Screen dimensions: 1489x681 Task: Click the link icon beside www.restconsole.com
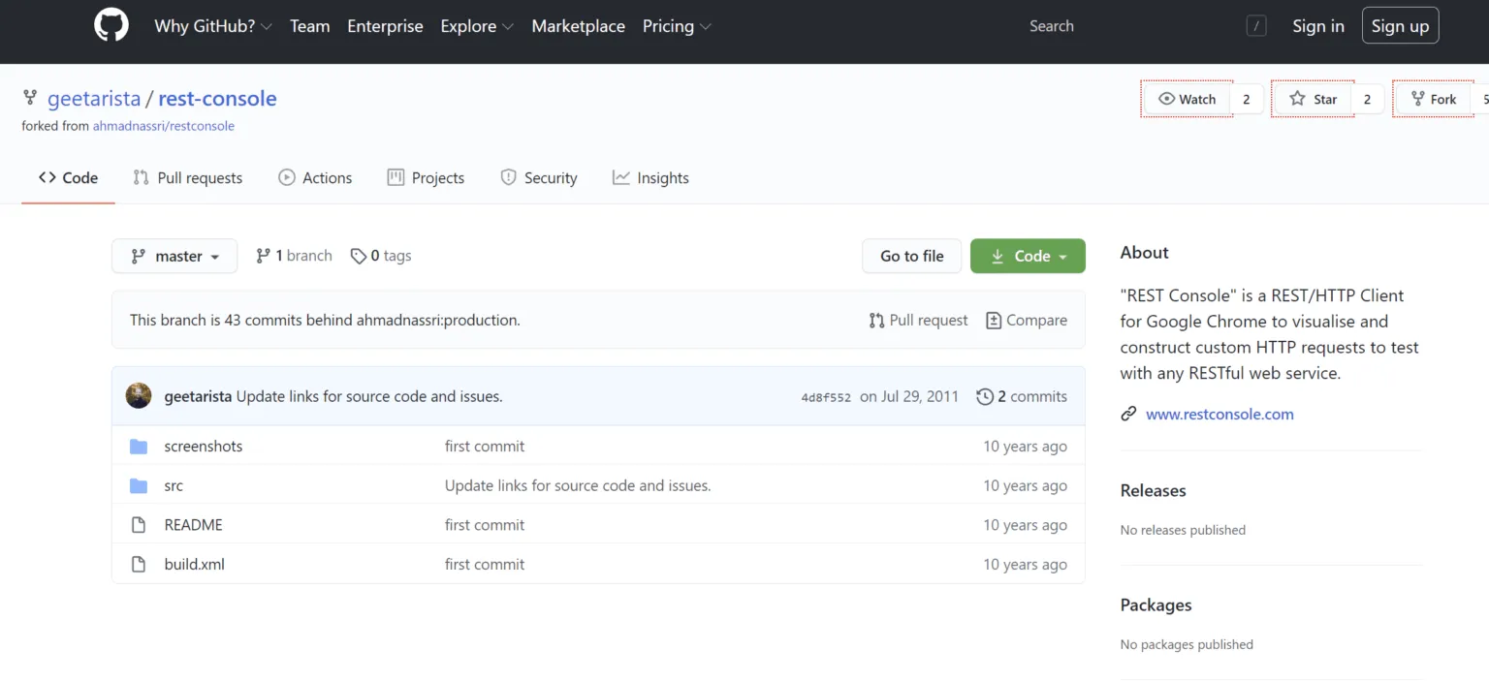click(1128, 414)
